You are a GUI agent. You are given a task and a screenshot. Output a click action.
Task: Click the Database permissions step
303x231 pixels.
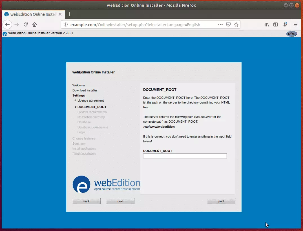92,127
